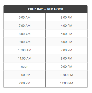
Task: Click the noon departure cell
Action: coord(24,66)
